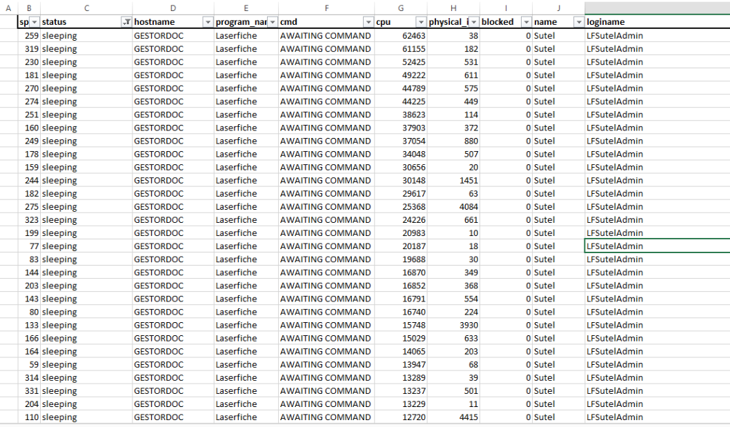The image size is (730, 427).
Task: Select spid cell 251
Action: [x=29, y=115]
